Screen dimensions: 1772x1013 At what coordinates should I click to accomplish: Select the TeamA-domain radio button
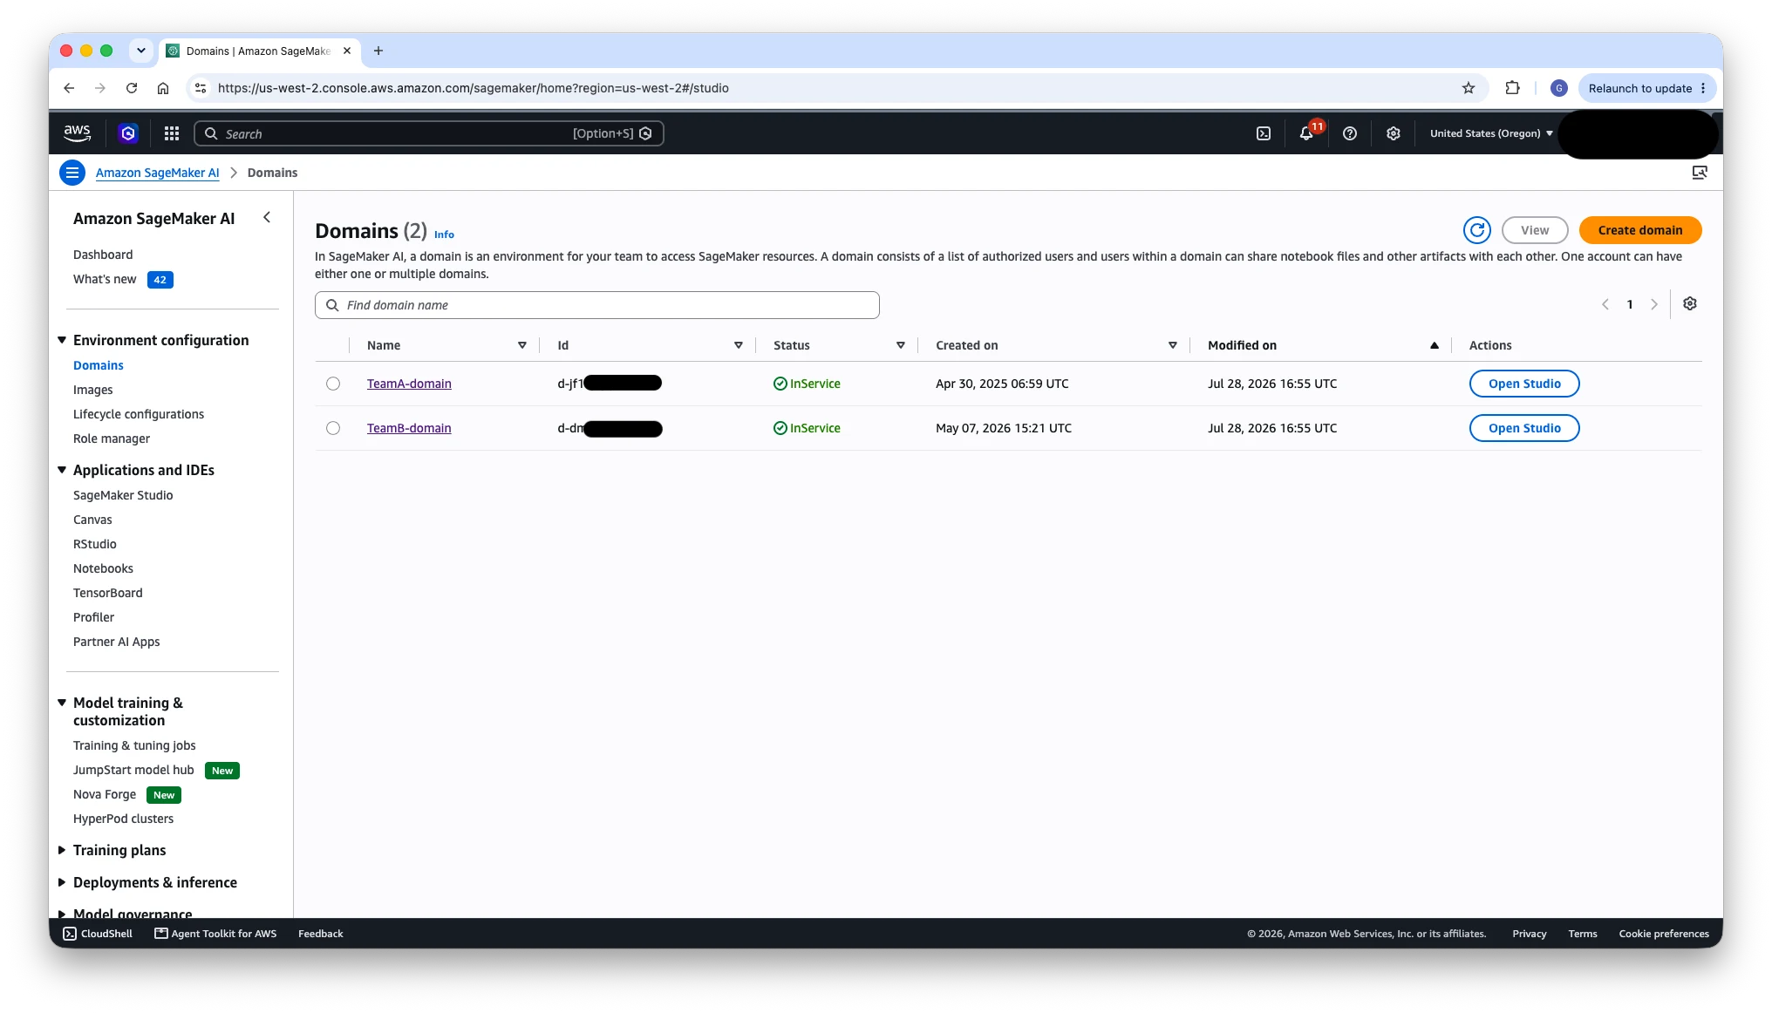pos(333,384)
